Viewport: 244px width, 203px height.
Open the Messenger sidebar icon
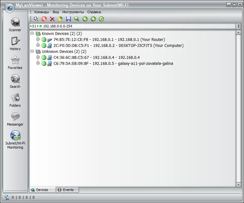[15, 116]
